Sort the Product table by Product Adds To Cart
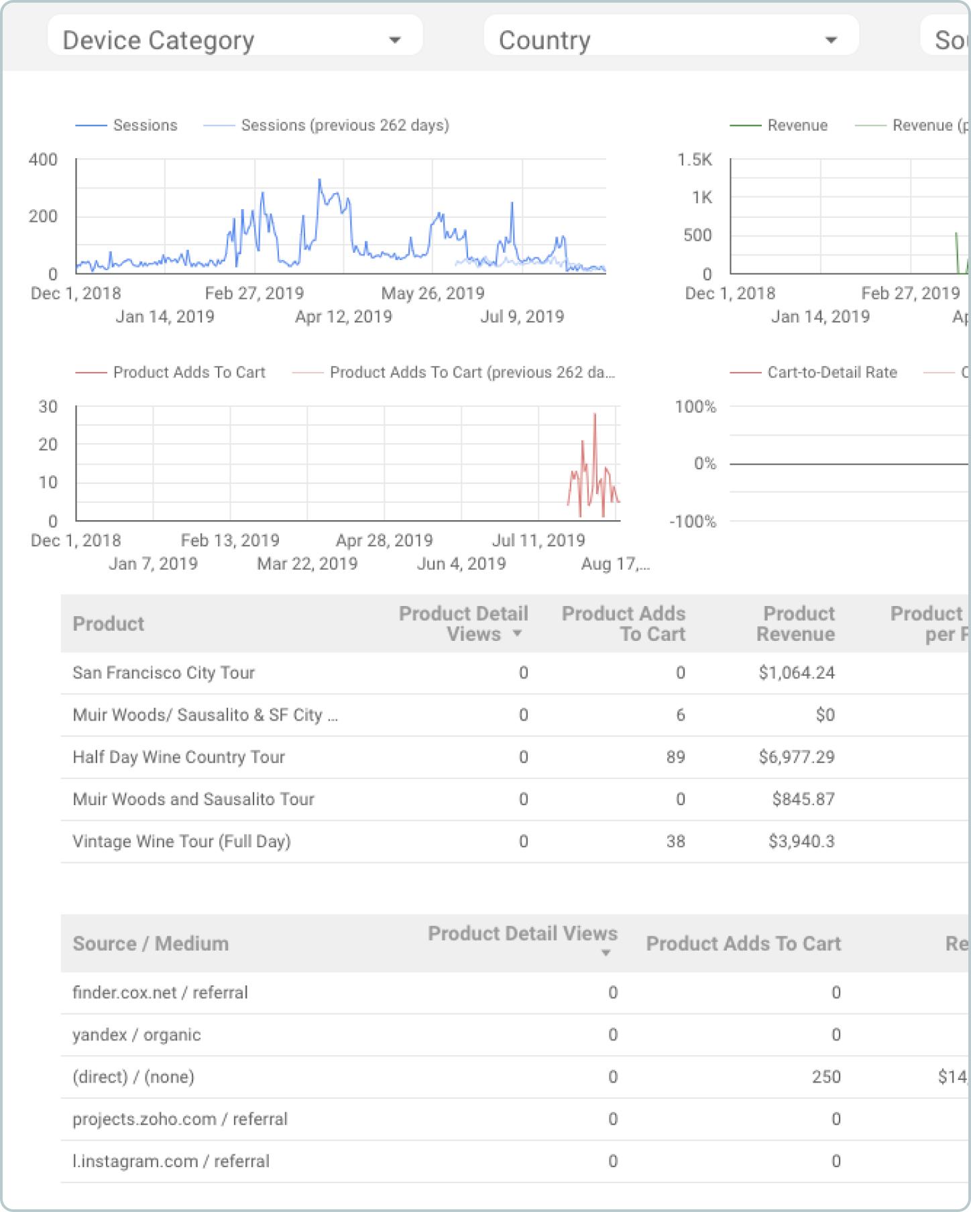This screenshot has width=971, height=1212. coord(624,623)
